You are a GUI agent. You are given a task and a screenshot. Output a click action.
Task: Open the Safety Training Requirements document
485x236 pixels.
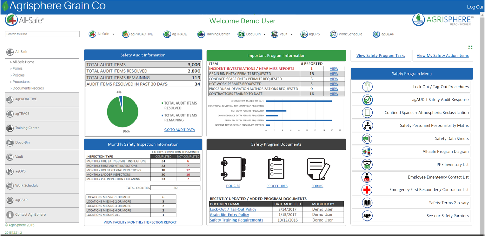[x=236, y=220]
